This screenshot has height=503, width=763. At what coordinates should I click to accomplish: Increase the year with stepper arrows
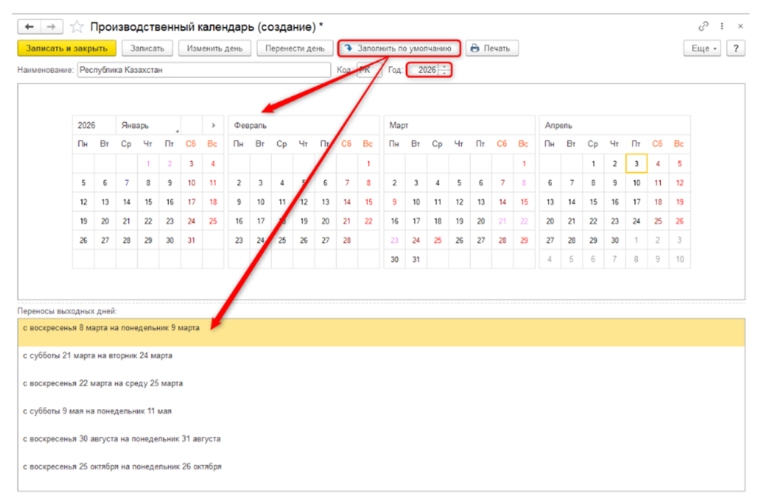(x=445, y=66)
